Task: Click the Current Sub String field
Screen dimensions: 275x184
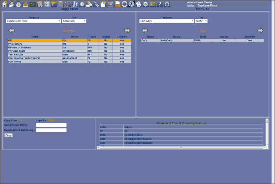Action: [x=51, y=125]
